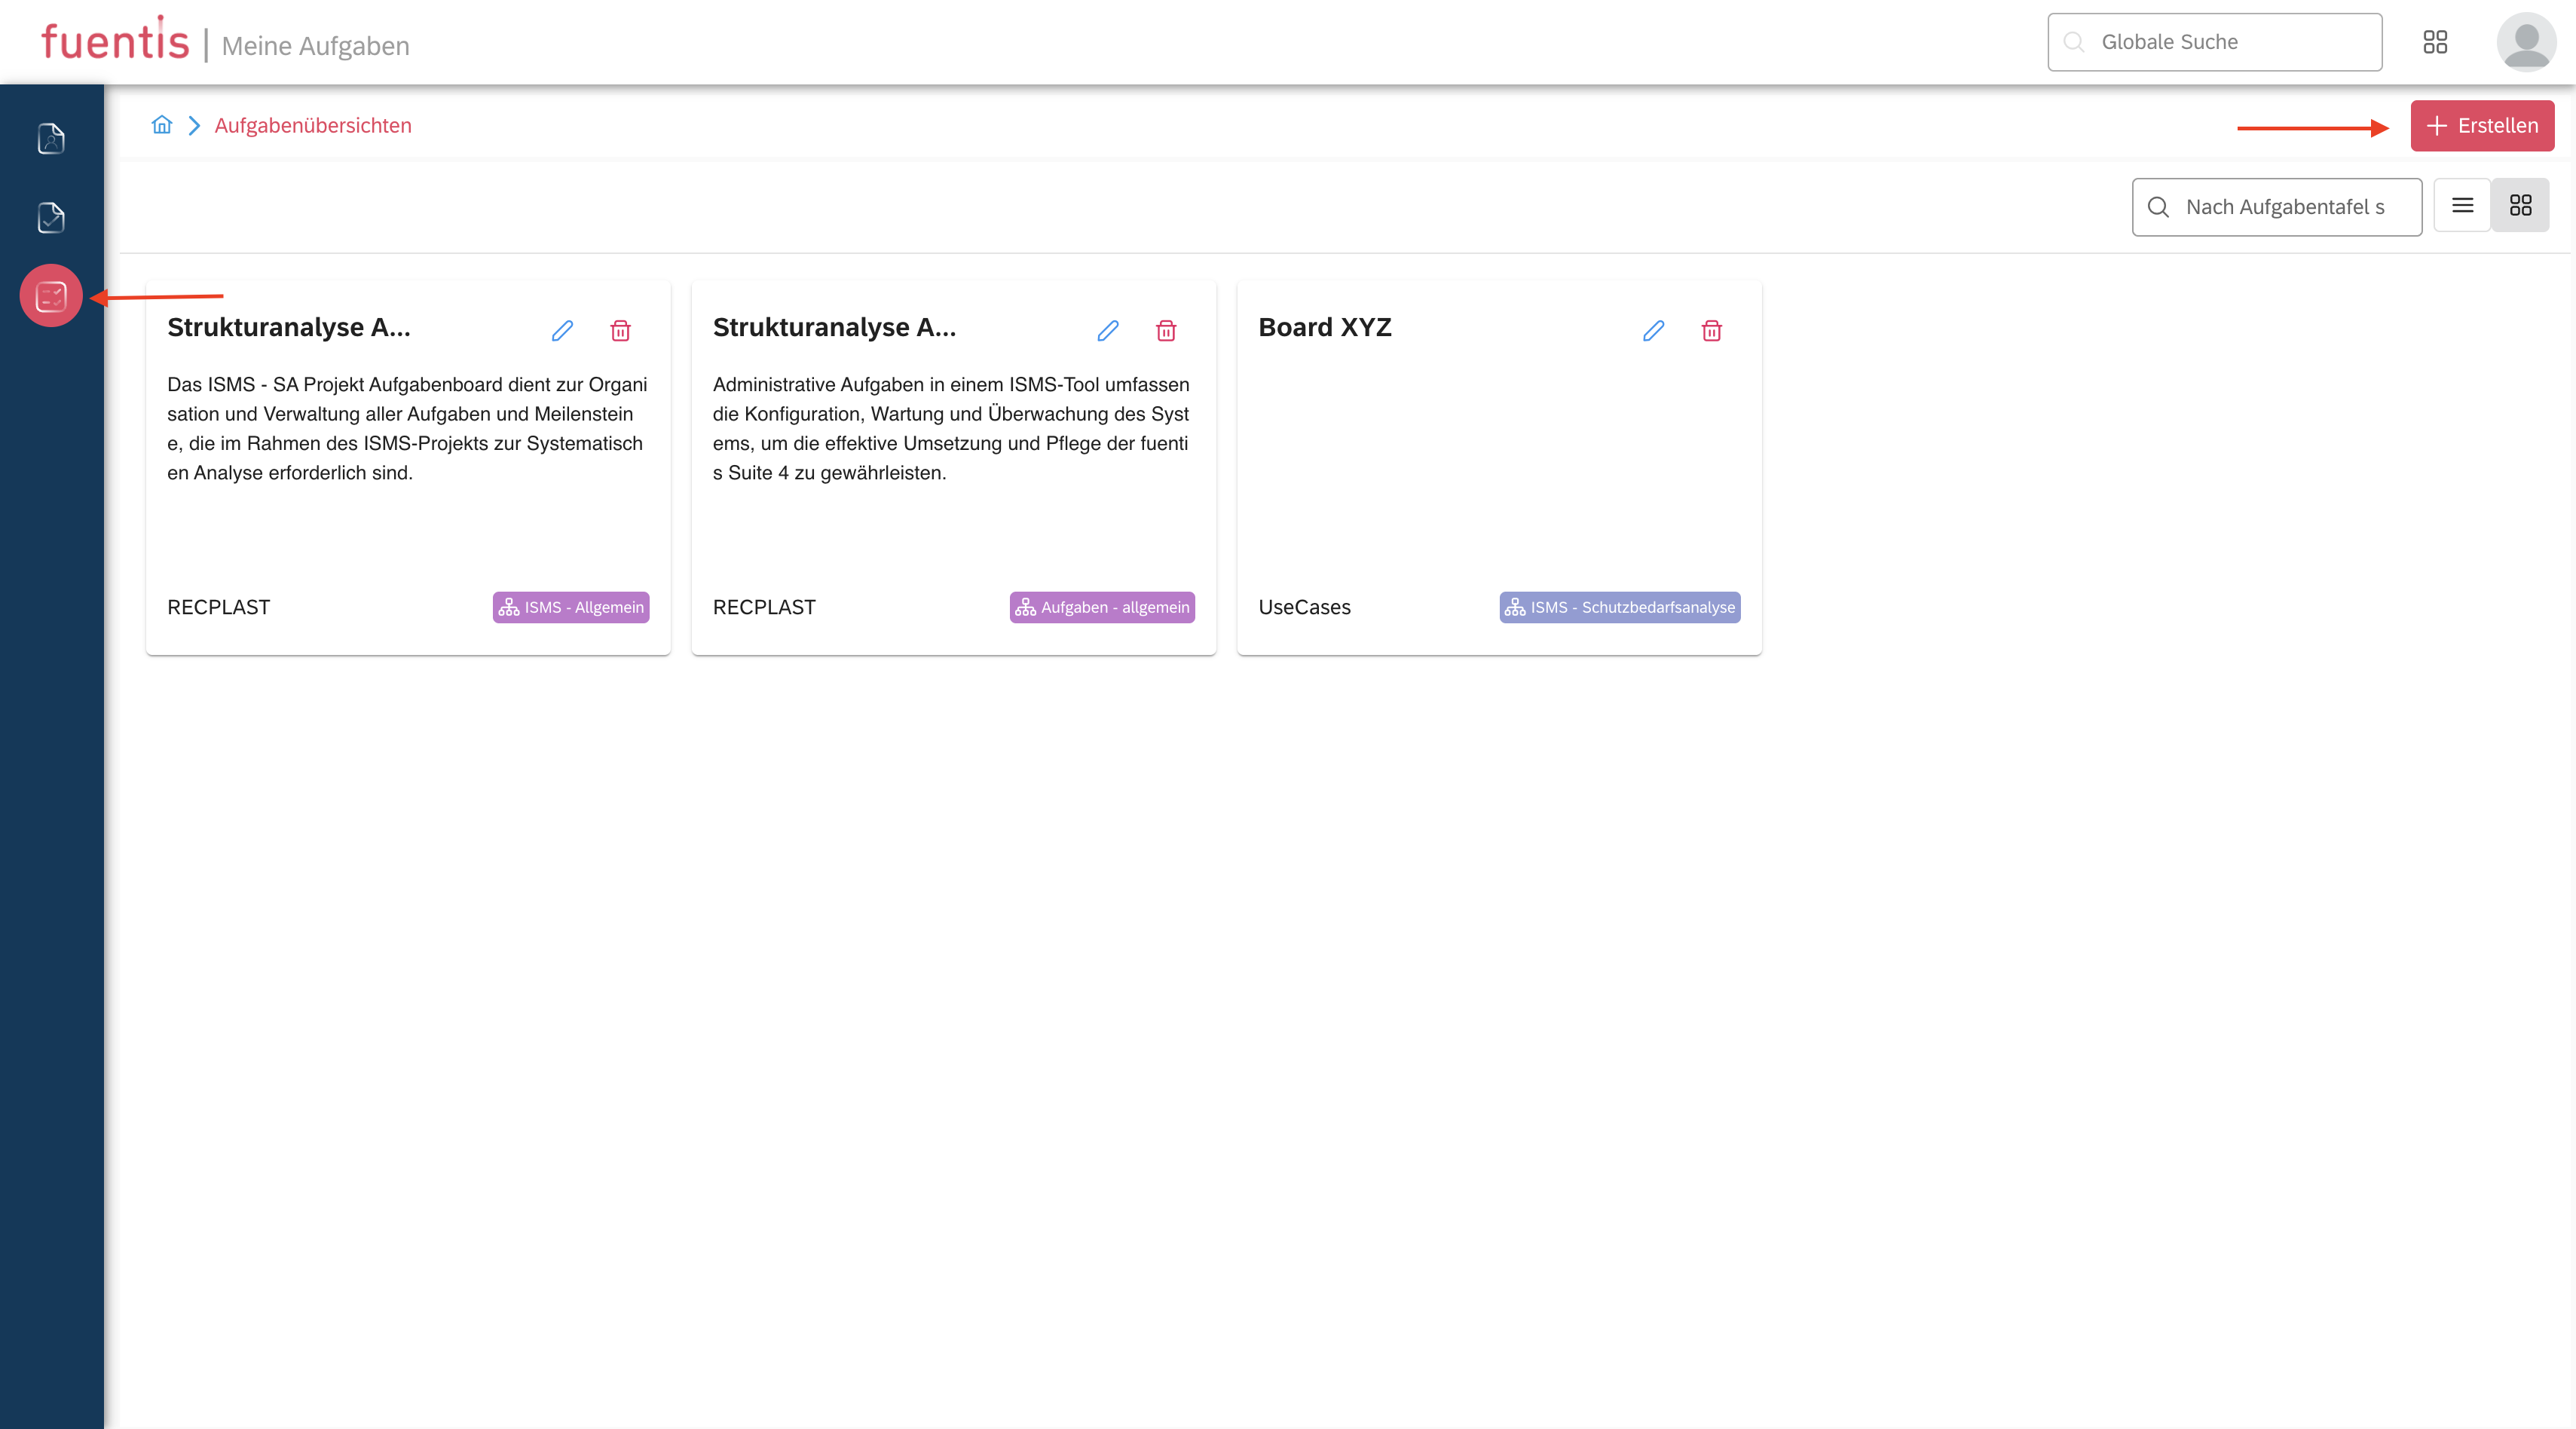Select the highlighted task board sidebar icon
2576x1429 pixels.
[51, 296]
